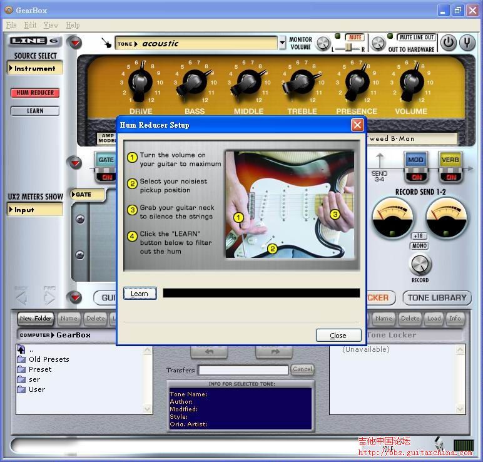Click the sidebar LEARN button
The height and width of the screenshot is (462, 483).
coord(35,111)
